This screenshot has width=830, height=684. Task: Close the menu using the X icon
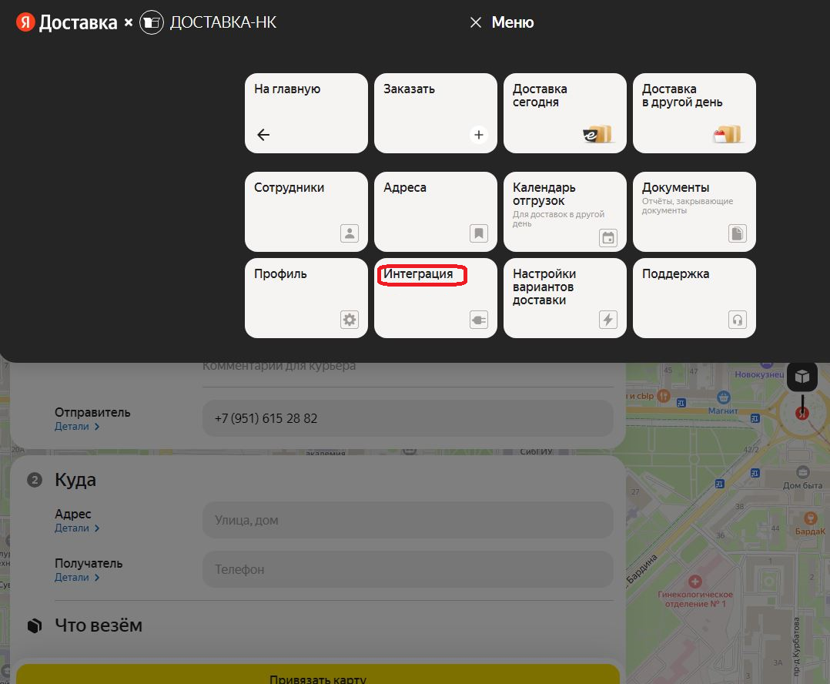(476, 23)
